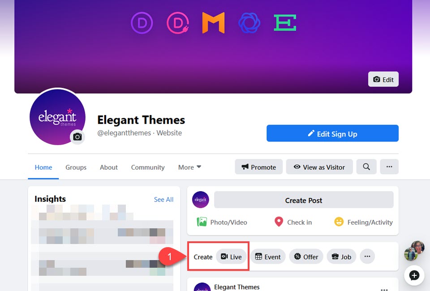
Task: Open post options on Elegant Themes post
Action: point(384,289)
